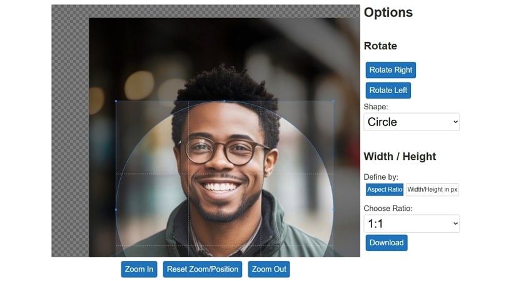Click the right-middle crop box handle
The image size is (516, 281).
coord(333,209)
